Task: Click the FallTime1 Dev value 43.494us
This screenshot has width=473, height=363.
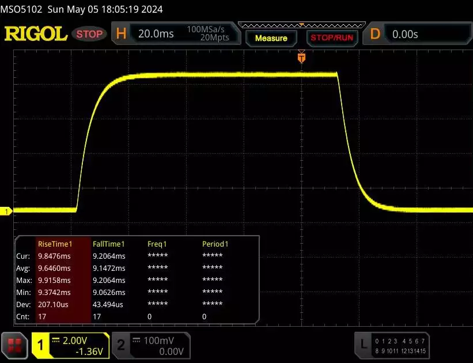Action: coord(108,304)
